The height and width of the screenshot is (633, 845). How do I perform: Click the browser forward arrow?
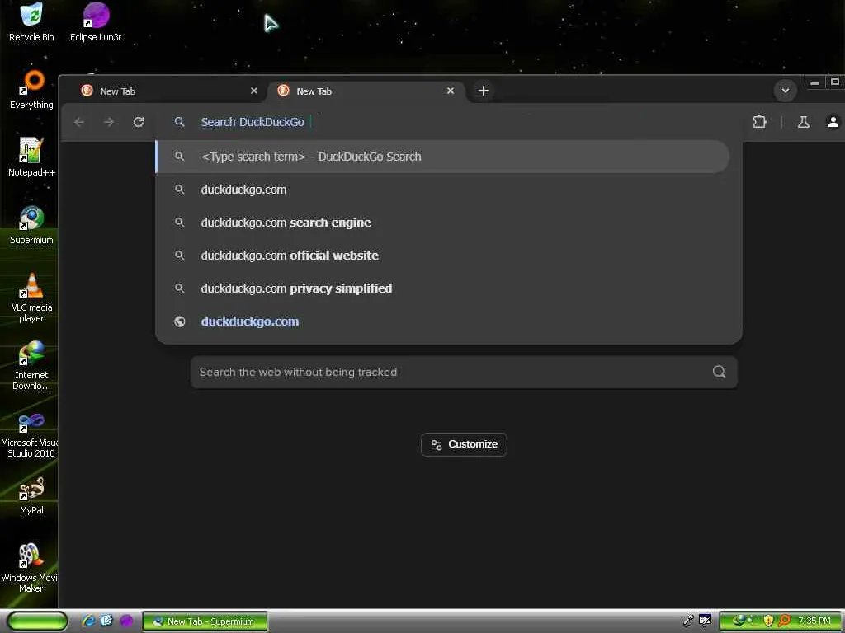pyautogui.click(x=109, y=122)
